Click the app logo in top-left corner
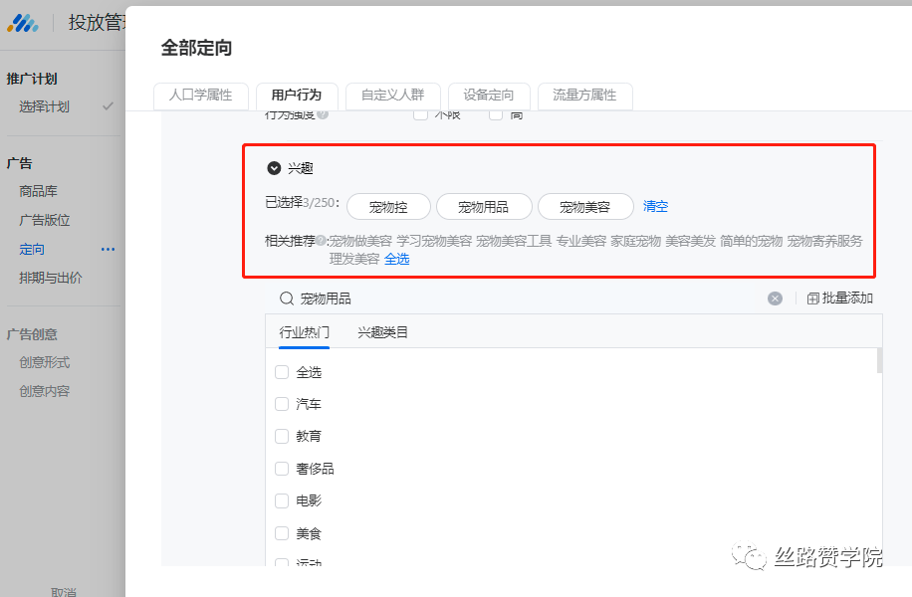Viewport: 912px width, 597px height. coord(23,22)
